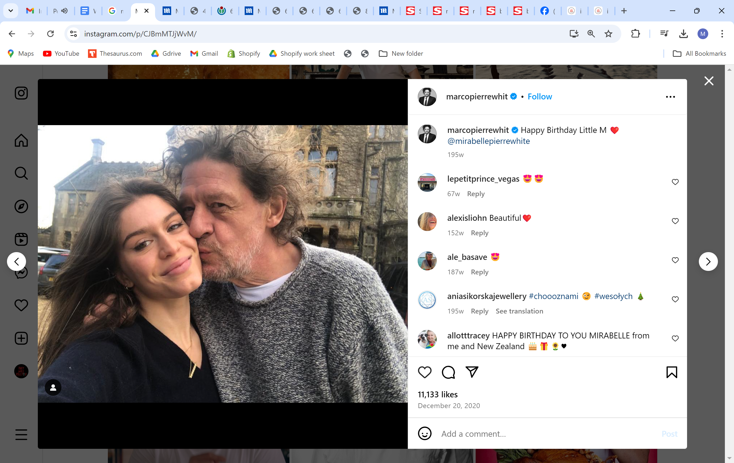Image resolution: width=734 pixels, height=463 pixels.
Task: Click the comment bubble icon
Action: click(x=448, y=372)
